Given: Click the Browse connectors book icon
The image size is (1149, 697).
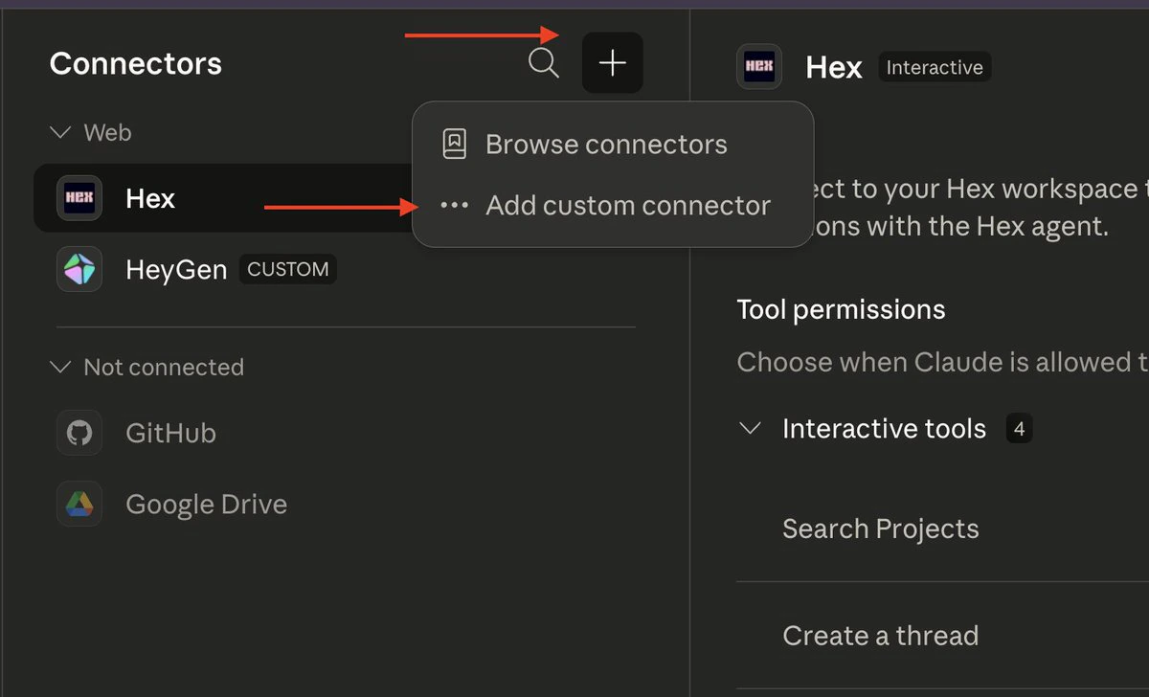Looking at the screenshot, I should click(x=454, y=145).
